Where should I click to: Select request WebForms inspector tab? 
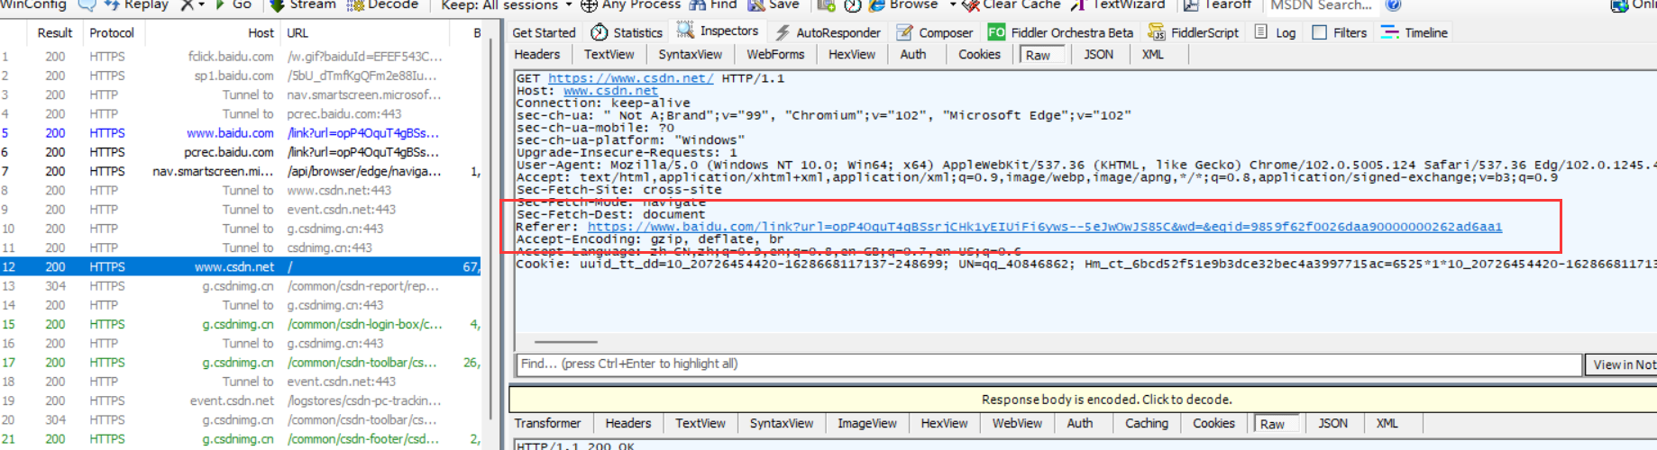tap(775, 54)
